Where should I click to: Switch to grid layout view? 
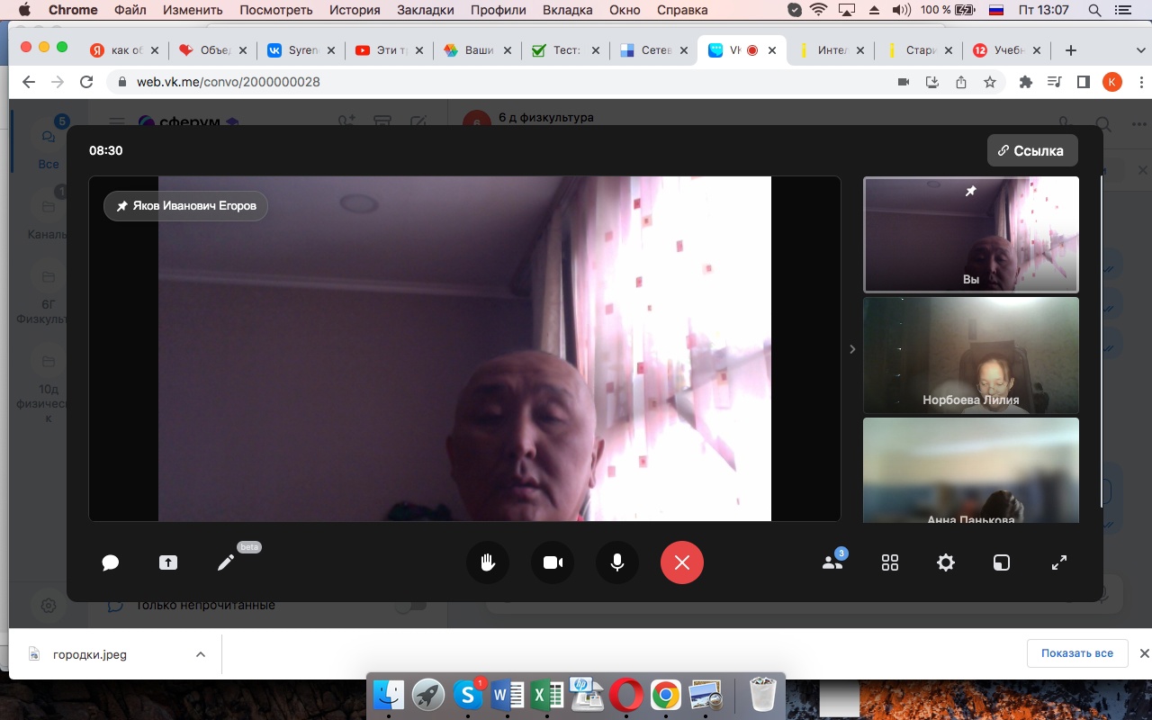click(890, 562)
